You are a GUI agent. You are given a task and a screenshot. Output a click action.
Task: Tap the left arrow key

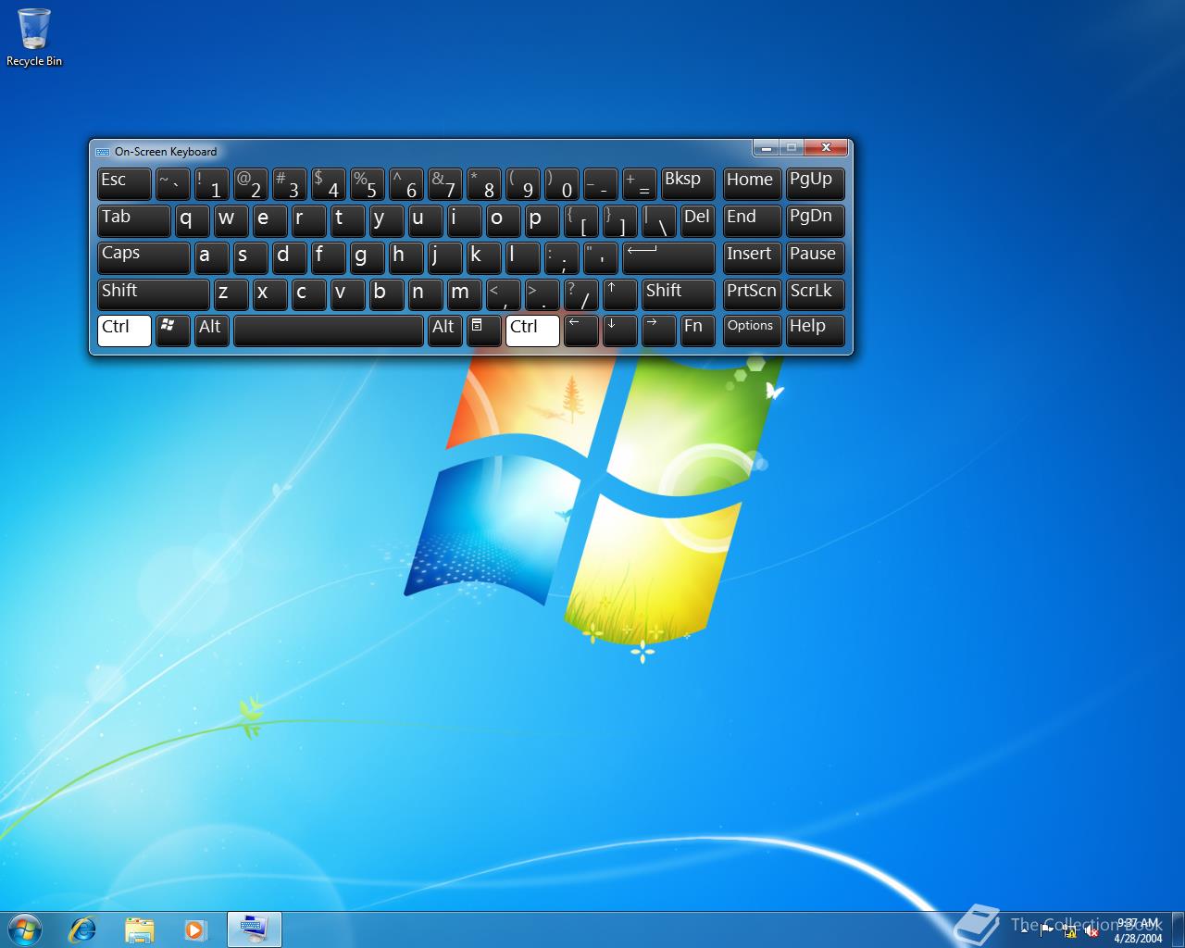tap(580, 331)
